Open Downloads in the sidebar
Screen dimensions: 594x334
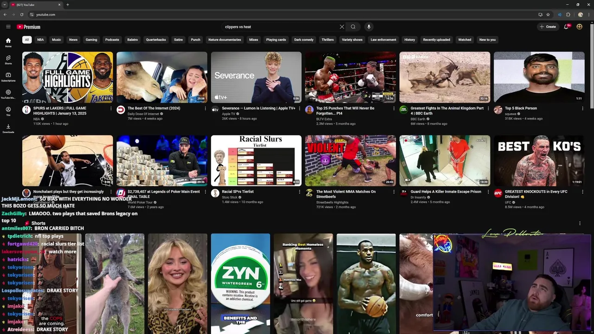coord(8,128)
